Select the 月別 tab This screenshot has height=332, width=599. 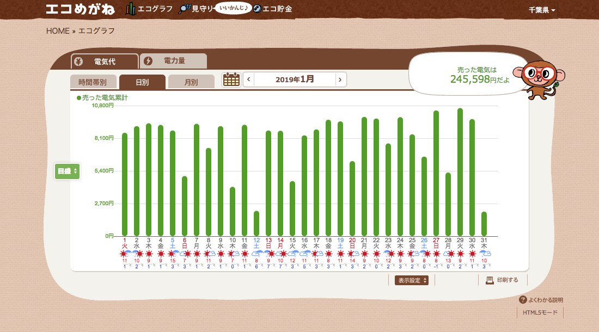(191, 82)
